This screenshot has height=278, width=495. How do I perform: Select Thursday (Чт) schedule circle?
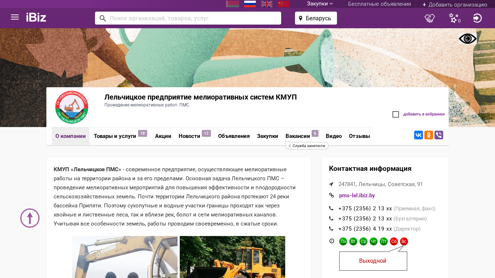point(374,241)
